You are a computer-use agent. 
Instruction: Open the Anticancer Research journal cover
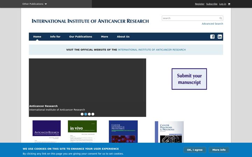point(47,132)
